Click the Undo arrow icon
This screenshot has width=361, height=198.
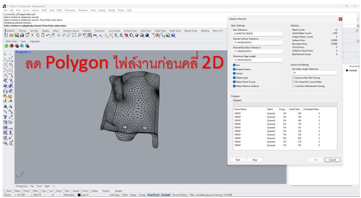49,36
